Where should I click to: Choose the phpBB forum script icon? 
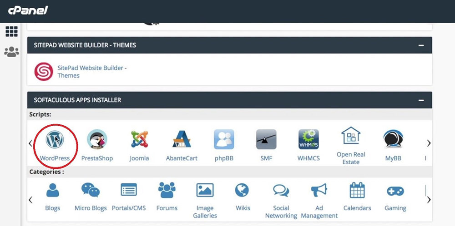[x=224, y=139]
